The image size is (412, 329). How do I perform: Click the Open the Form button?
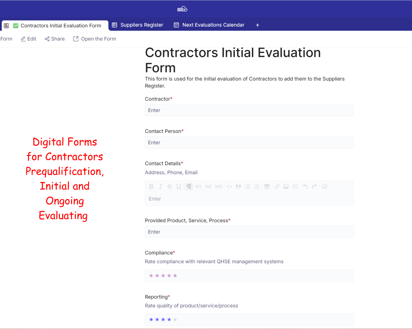point(94,39)
